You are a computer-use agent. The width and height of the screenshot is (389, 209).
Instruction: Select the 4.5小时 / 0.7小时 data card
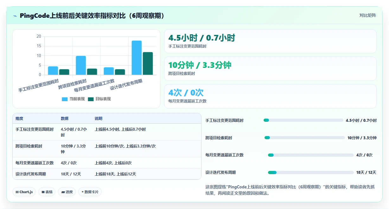click(x=270, y=41)
